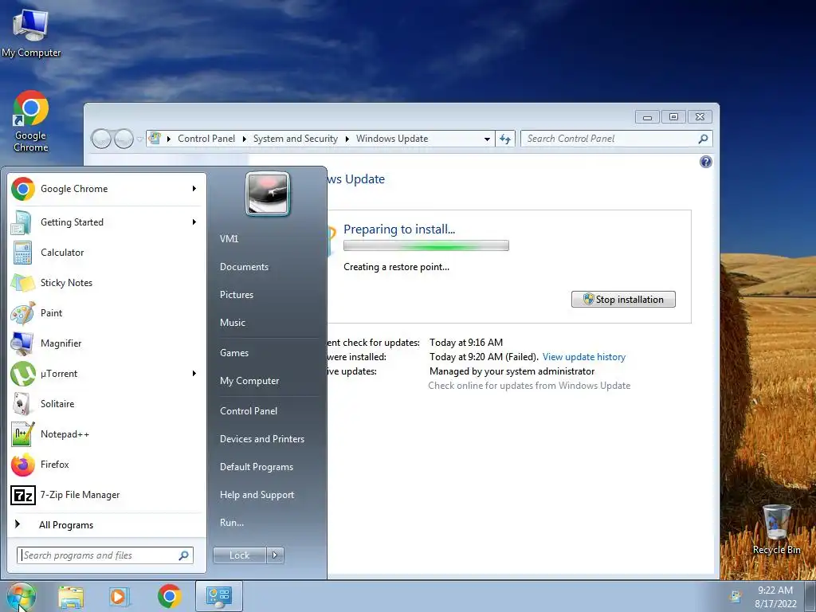The image size is (816, 612).
Task: Click Search programs and files box
Action: pyautogui.click(x=105, y=555)
